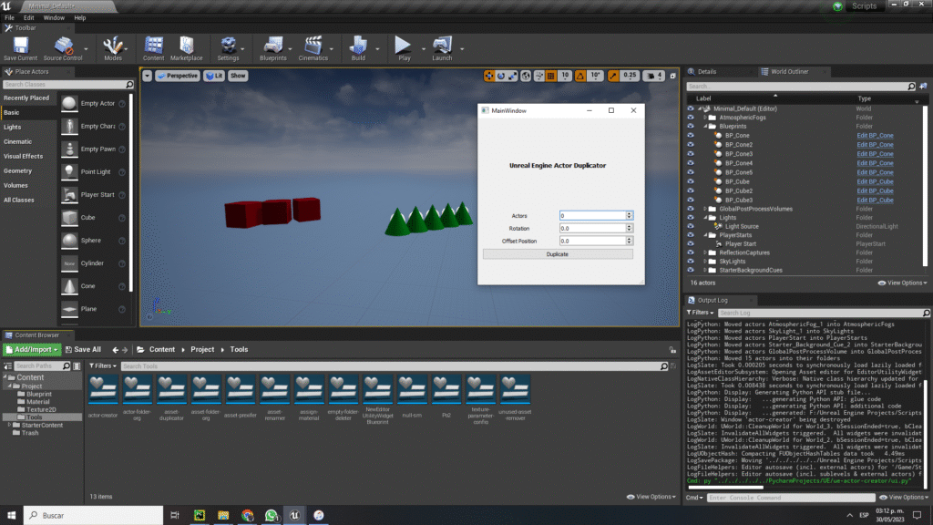Select Point Light in Place Actors
The width and height of the screenshot is (933, 525).
(69, 172)
